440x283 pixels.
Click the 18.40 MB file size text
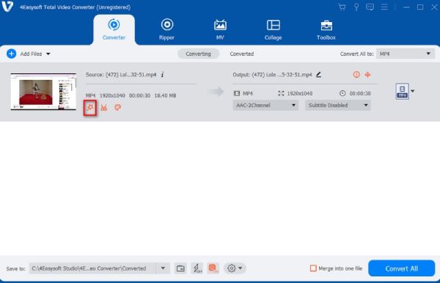[165, 95]
